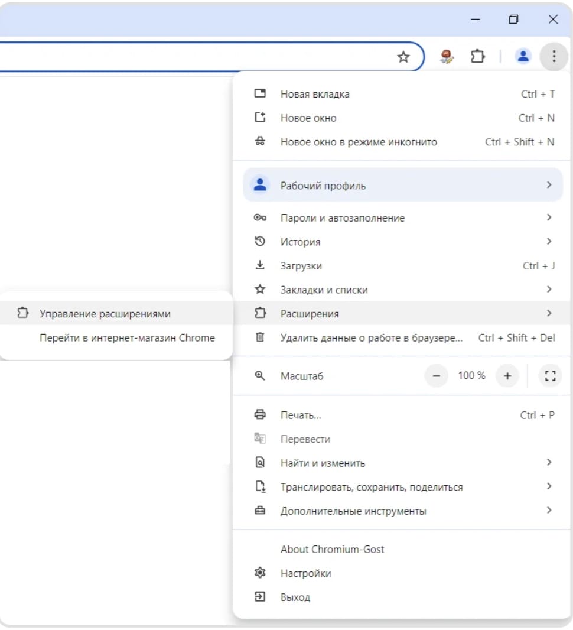
Task: Click About Chromium-Gost entry
Action: [x=332, y=549]
